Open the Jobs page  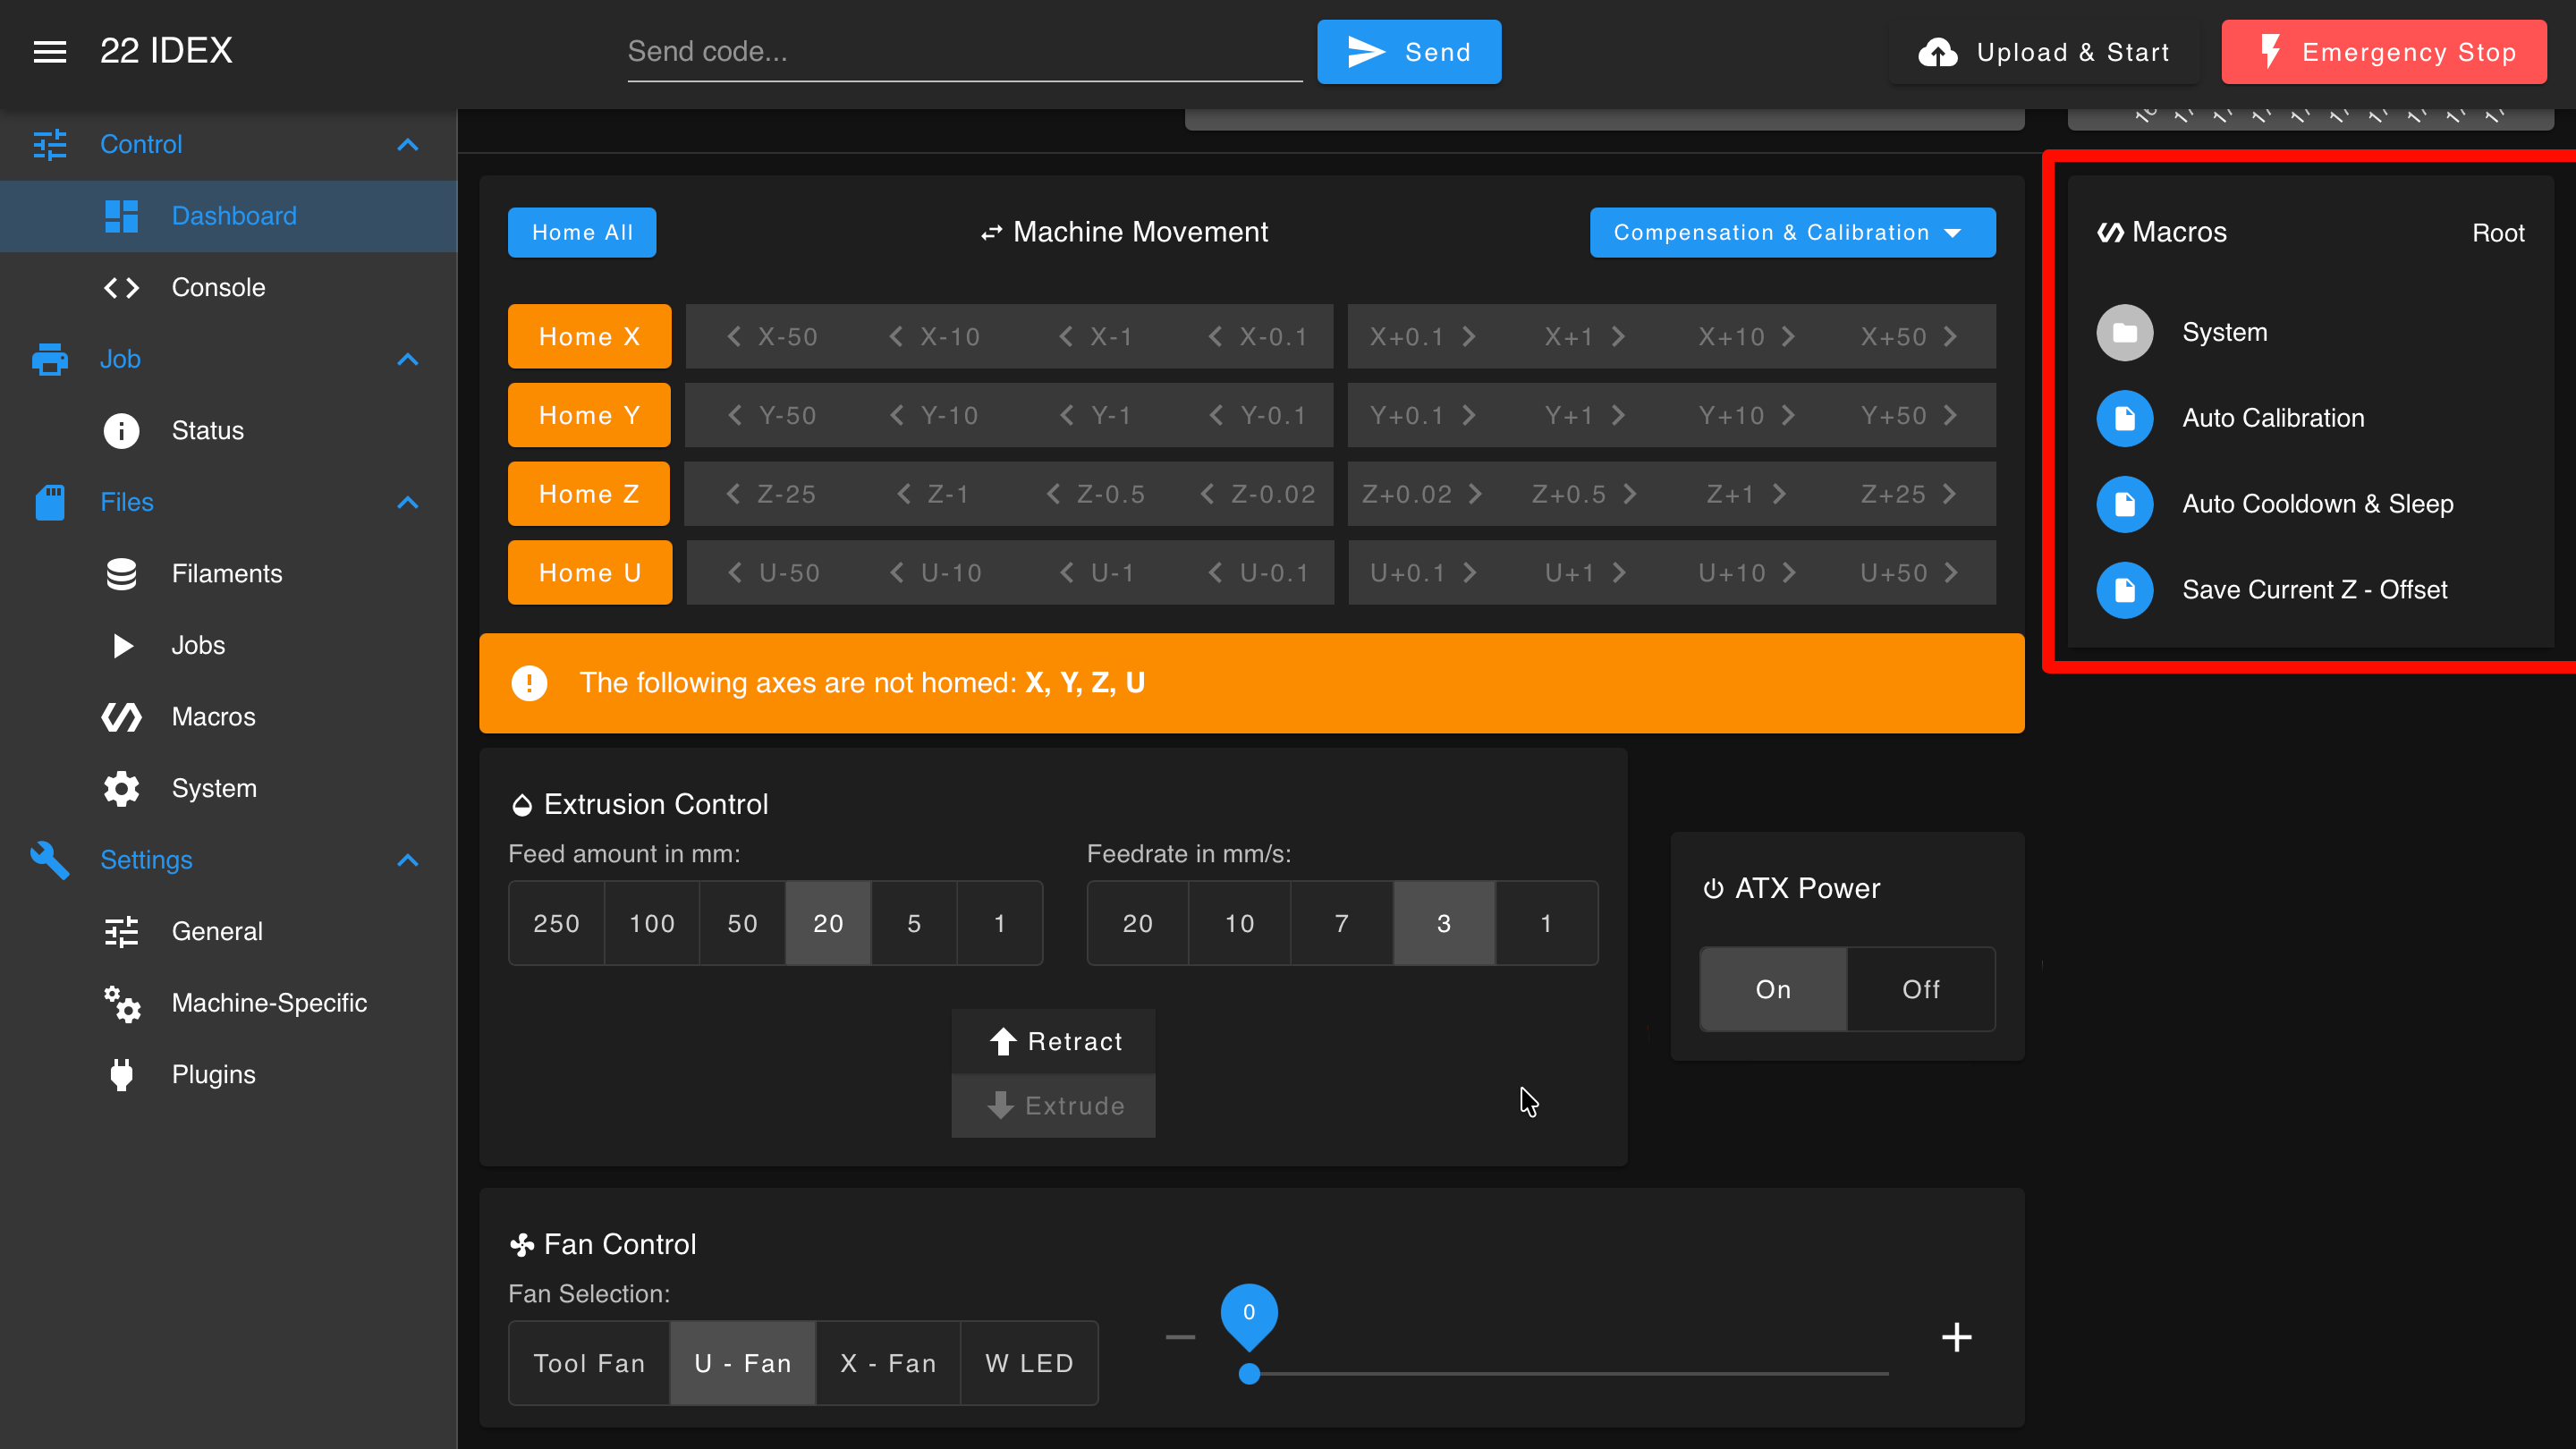point(229,646)
